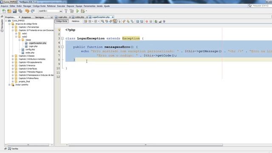Switch to the Arquivos panel tab
This screenshot has width=272, height=153.
point(26,17)
